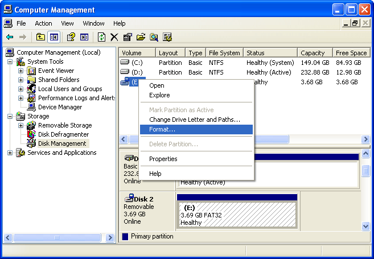Screen dimensions: 374x259
Task: Click the Shared Folders icon in tree
Action: tap(31, 80)
